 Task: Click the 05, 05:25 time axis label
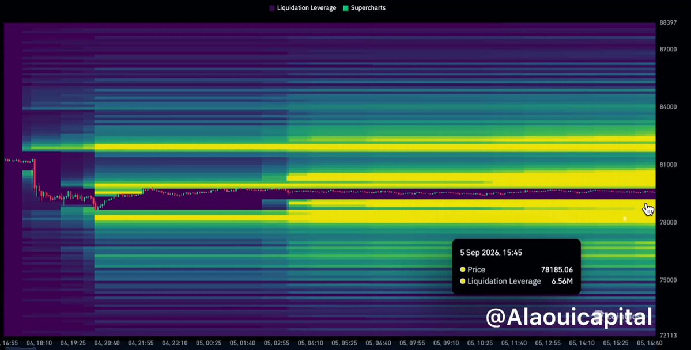(344, 343)
